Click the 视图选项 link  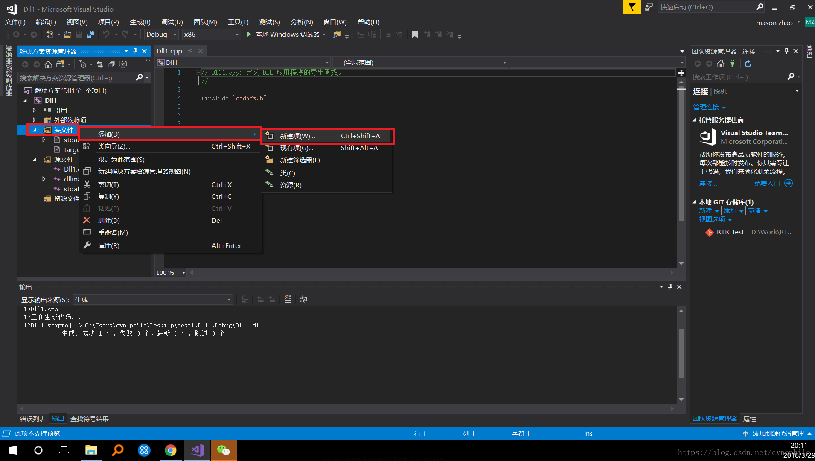712,219
